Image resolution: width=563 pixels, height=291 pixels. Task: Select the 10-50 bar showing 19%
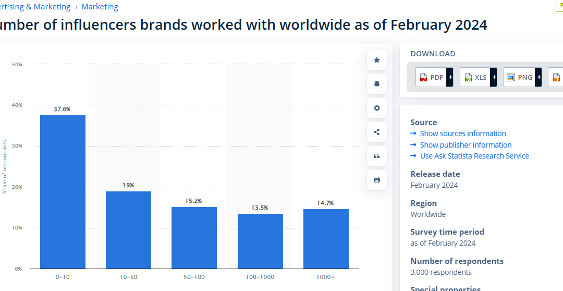(128, 229)
